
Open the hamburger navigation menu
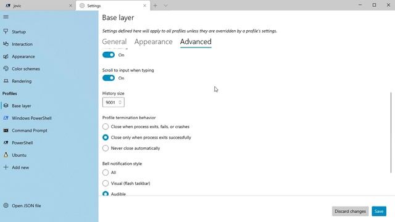[x=6, y=17]
